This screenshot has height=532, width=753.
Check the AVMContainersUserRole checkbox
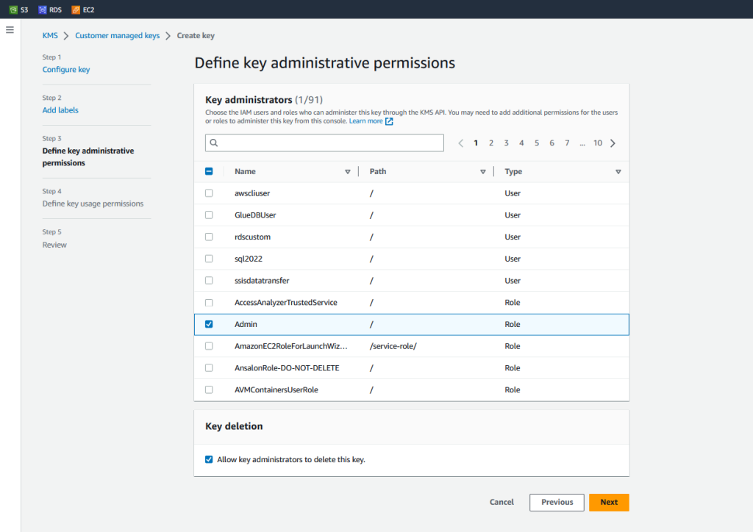(209, 389)
